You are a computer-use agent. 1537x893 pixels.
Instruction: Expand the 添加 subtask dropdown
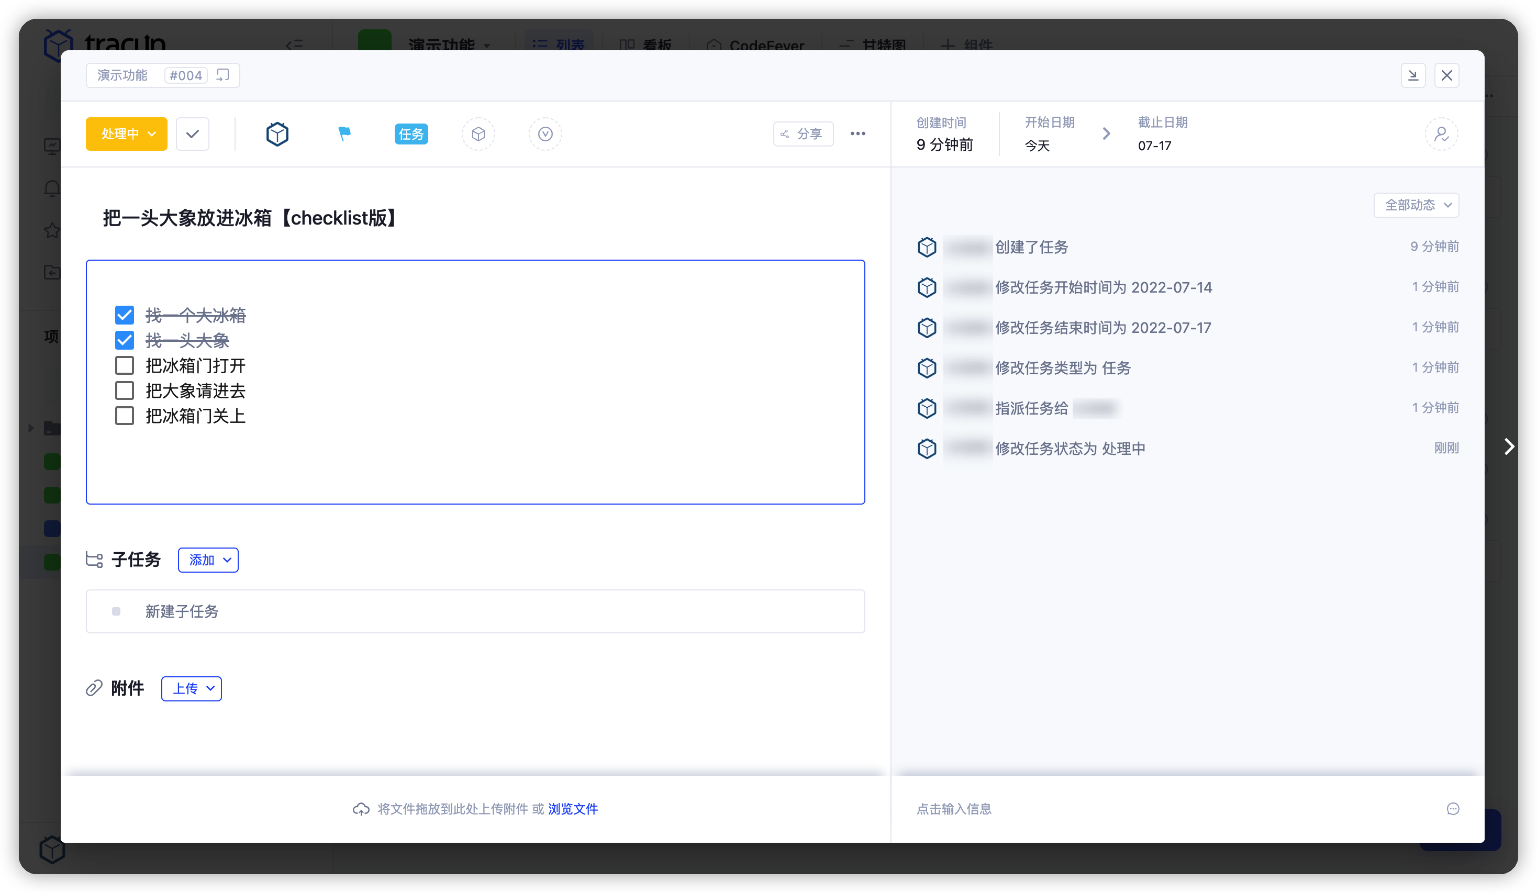(x=207, y=560)
